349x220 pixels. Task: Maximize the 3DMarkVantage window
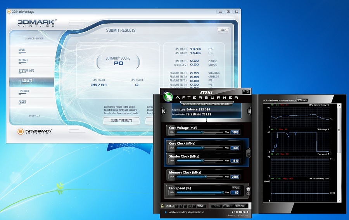[x=228, y=12]
